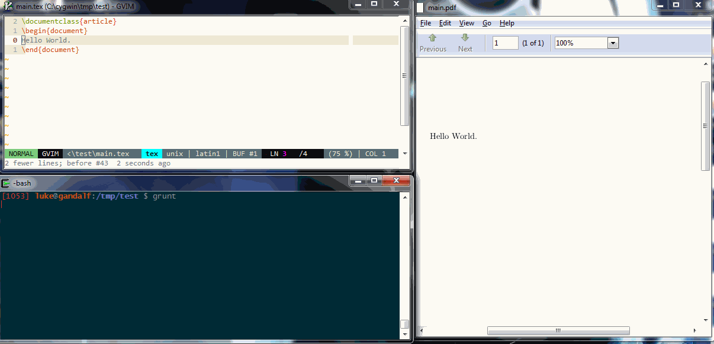Click the PDF horizontal scrollbar thumb
Screen dimensions: 714x344
(558, 330)
